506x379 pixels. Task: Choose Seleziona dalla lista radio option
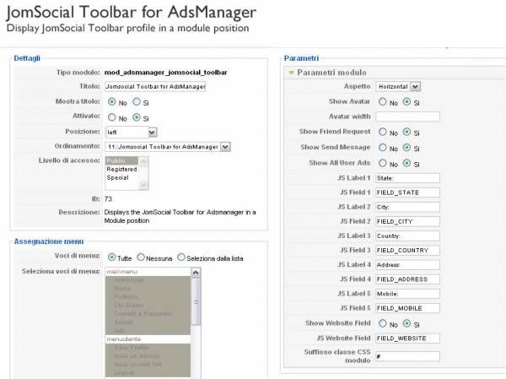[x=181, y=257]
